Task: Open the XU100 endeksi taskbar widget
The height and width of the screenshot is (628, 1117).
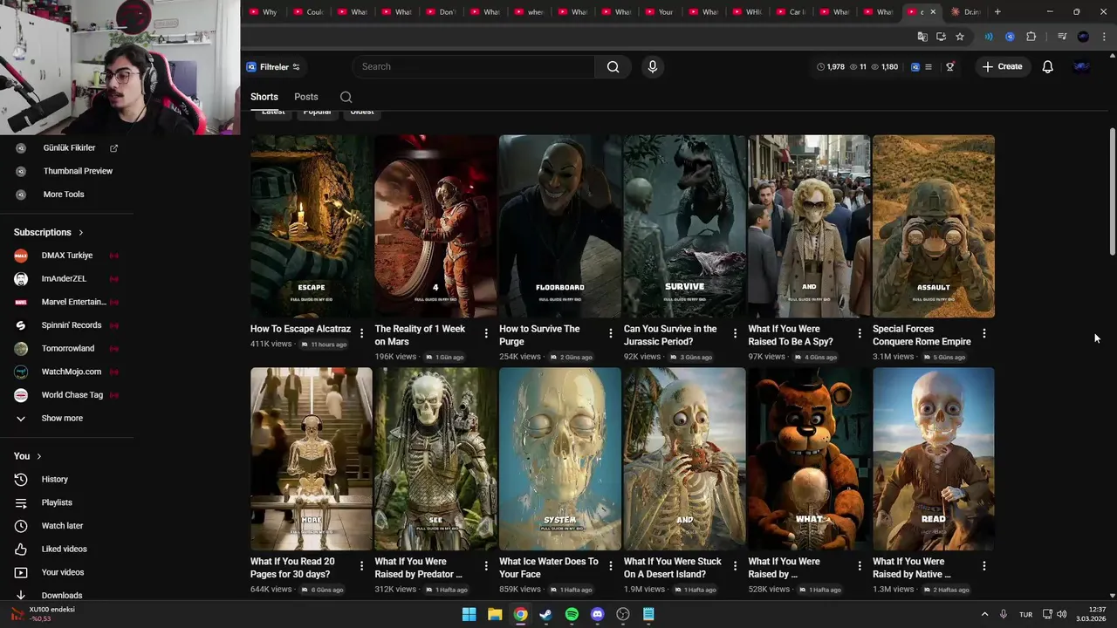Action: [44, 614]
